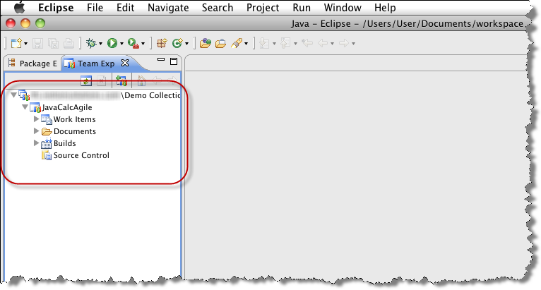Screen dimensions: 541x290
Task: Click the disabled Save icon
Action: point(37,43)
